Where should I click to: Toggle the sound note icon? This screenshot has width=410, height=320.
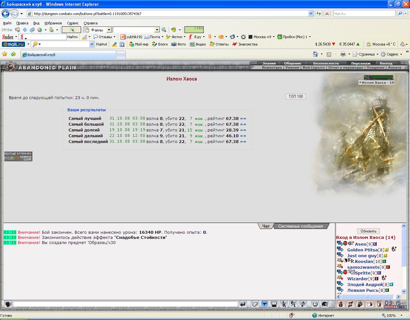303,304
